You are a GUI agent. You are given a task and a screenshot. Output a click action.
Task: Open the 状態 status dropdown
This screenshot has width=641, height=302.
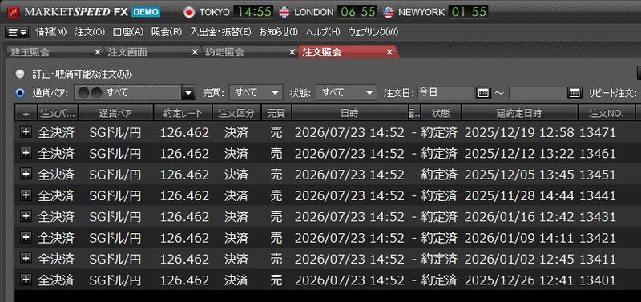(346, 92)
